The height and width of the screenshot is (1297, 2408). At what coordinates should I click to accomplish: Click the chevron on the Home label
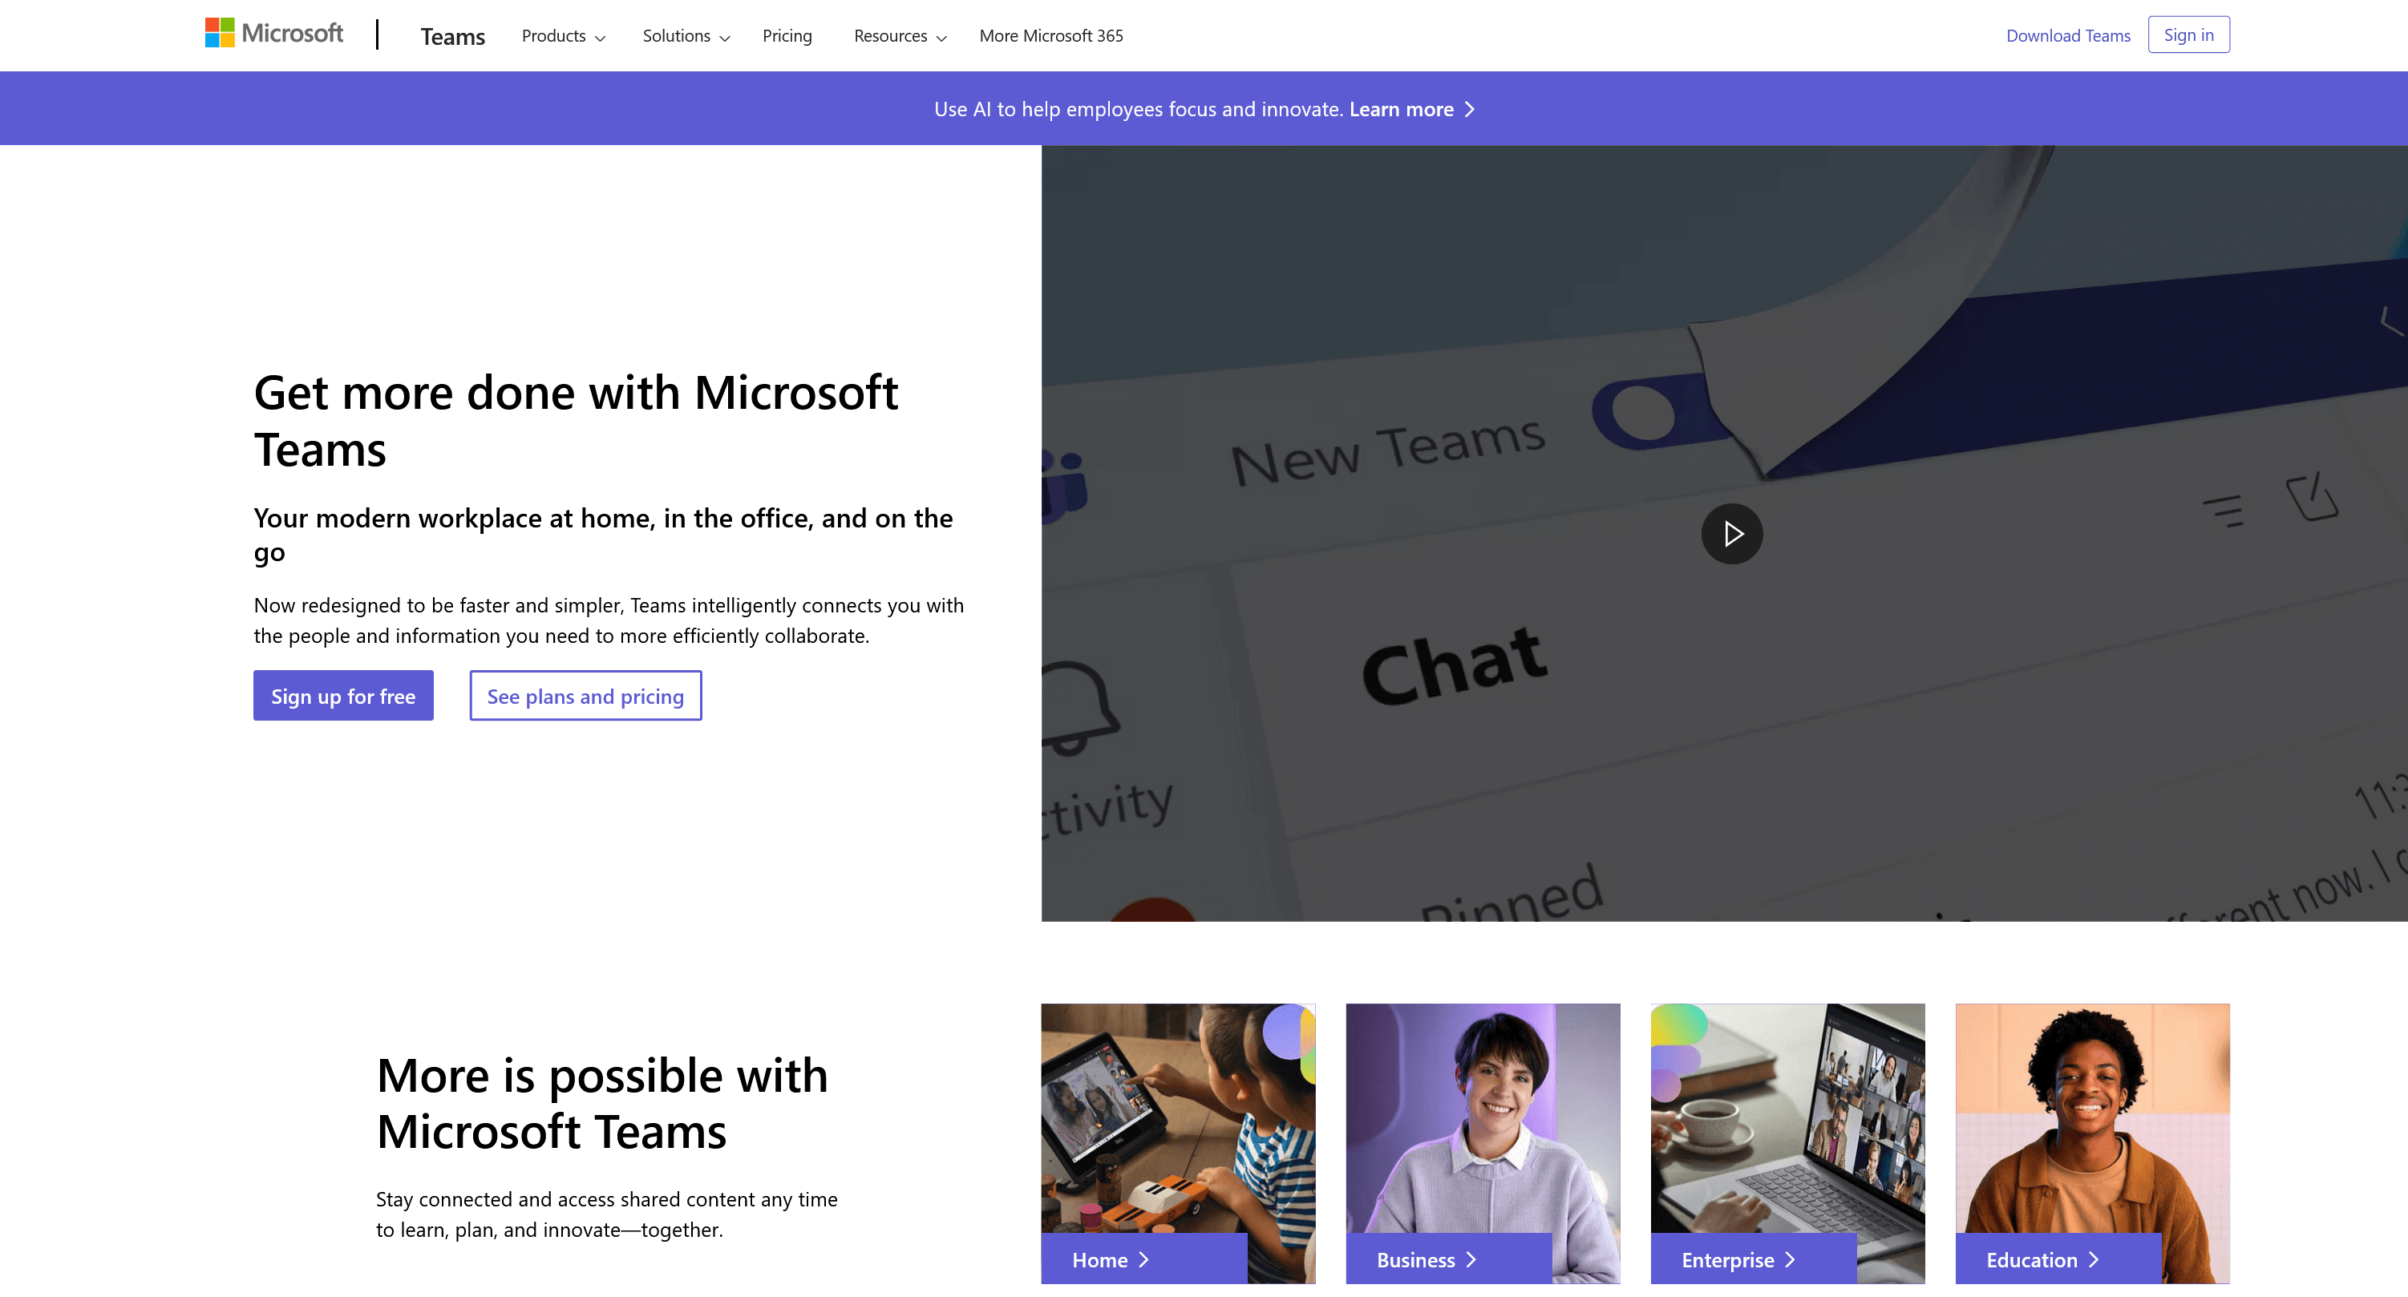click(1143, 1259)
